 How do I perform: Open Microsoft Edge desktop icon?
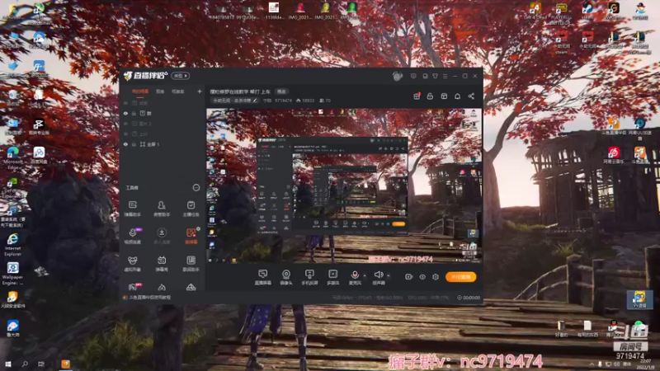(x=12, y=157)
